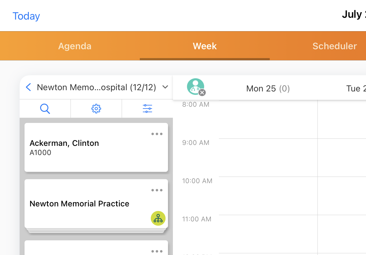Open the three-dot menu for Ackerman, Clinton

click(157, 134)
